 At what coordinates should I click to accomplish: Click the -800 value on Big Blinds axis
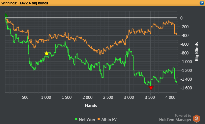pos(184,53)
